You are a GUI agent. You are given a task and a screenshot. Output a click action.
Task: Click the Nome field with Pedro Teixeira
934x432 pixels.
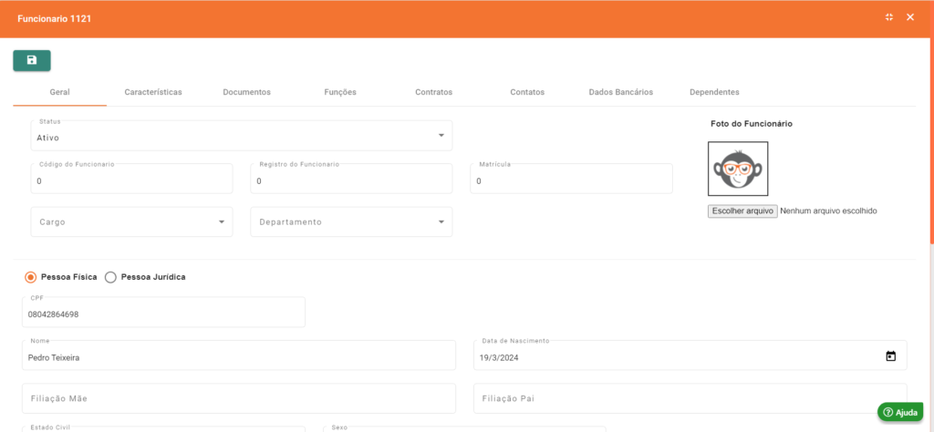(x=239, y=357)
